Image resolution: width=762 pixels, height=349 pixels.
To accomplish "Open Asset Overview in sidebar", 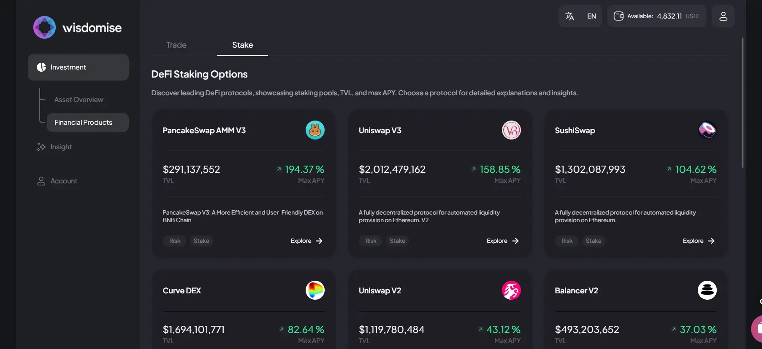I will pos(79,100).
